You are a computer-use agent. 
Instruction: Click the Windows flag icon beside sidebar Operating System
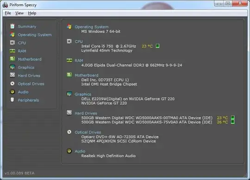click(x=12, y=34)
